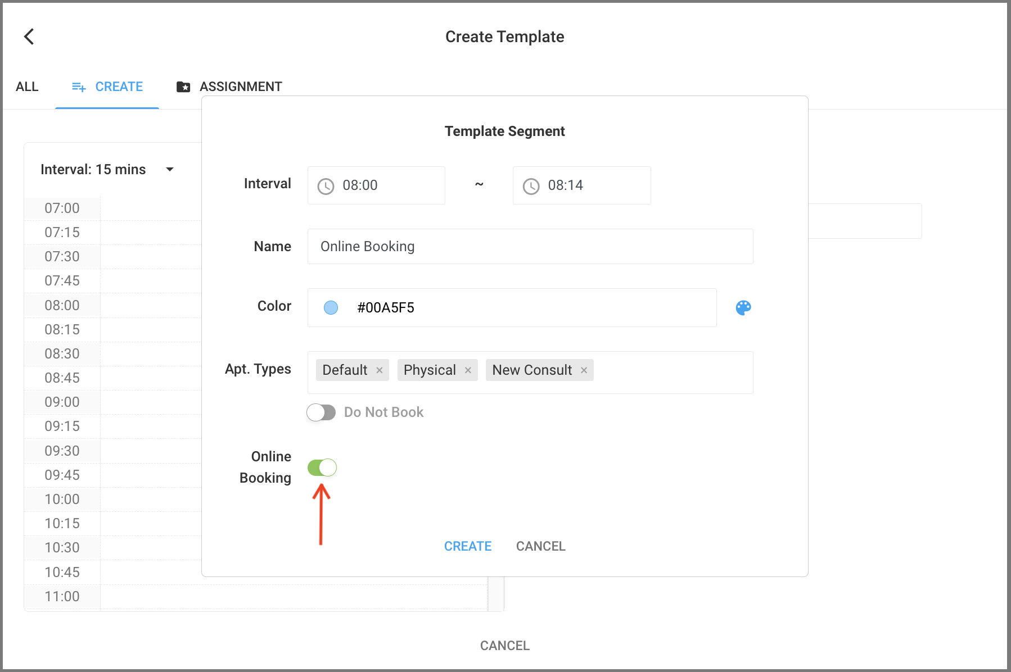Edit the start time 08:00 field
1011x672 pixels.
[376, 185]
